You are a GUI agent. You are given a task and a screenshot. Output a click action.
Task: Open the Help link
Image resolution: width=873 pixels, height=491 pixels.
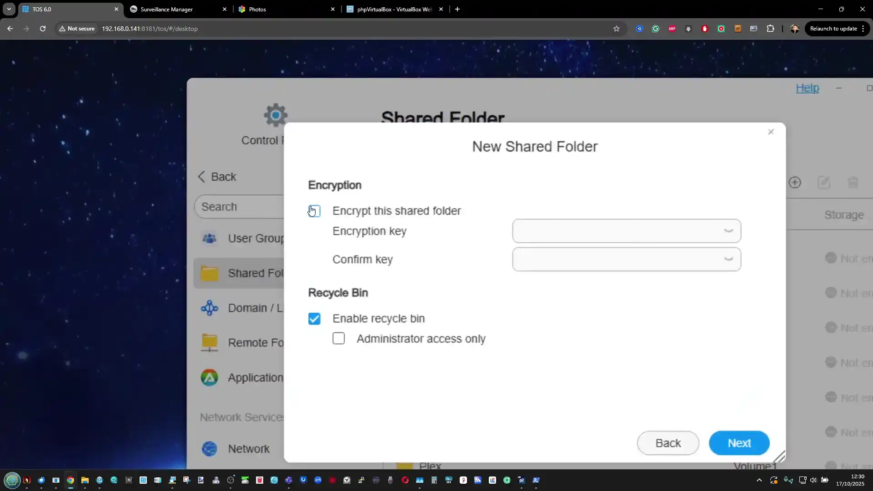807,88
